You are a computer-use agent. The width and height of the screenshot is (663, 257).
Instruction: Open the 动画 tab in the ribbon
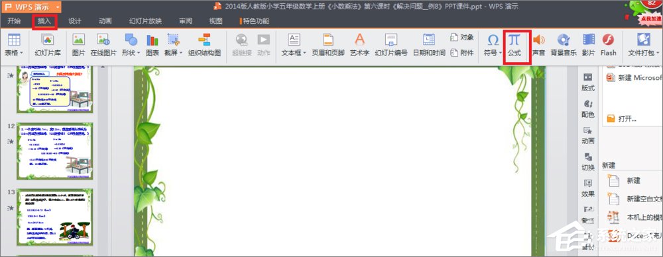tap(105, 21)
